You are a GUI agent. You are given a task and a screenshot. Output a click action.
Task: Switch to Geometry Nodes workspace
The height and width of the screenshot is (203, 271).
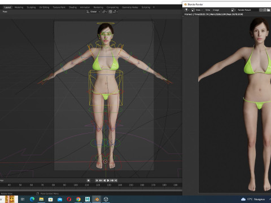pyautogui.click(x=130, y=7)
